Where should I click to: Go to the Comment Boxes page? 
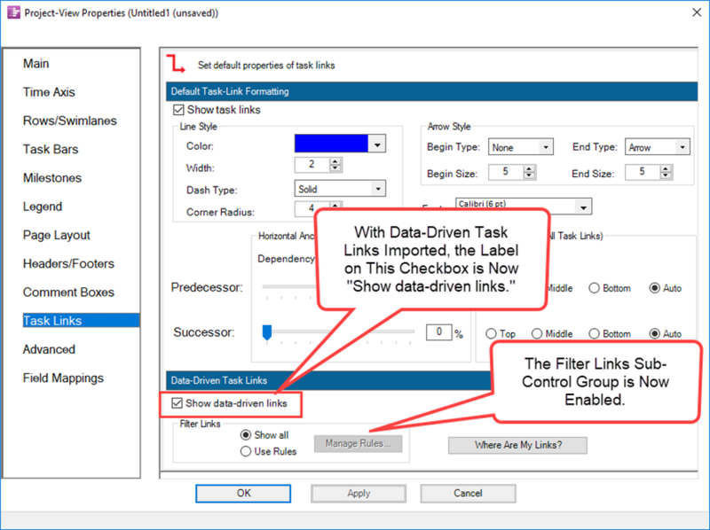click(69, 292)
